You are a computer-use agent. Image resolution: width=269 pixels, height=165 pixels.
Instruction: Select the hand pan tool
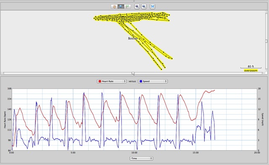pos(114,7)
